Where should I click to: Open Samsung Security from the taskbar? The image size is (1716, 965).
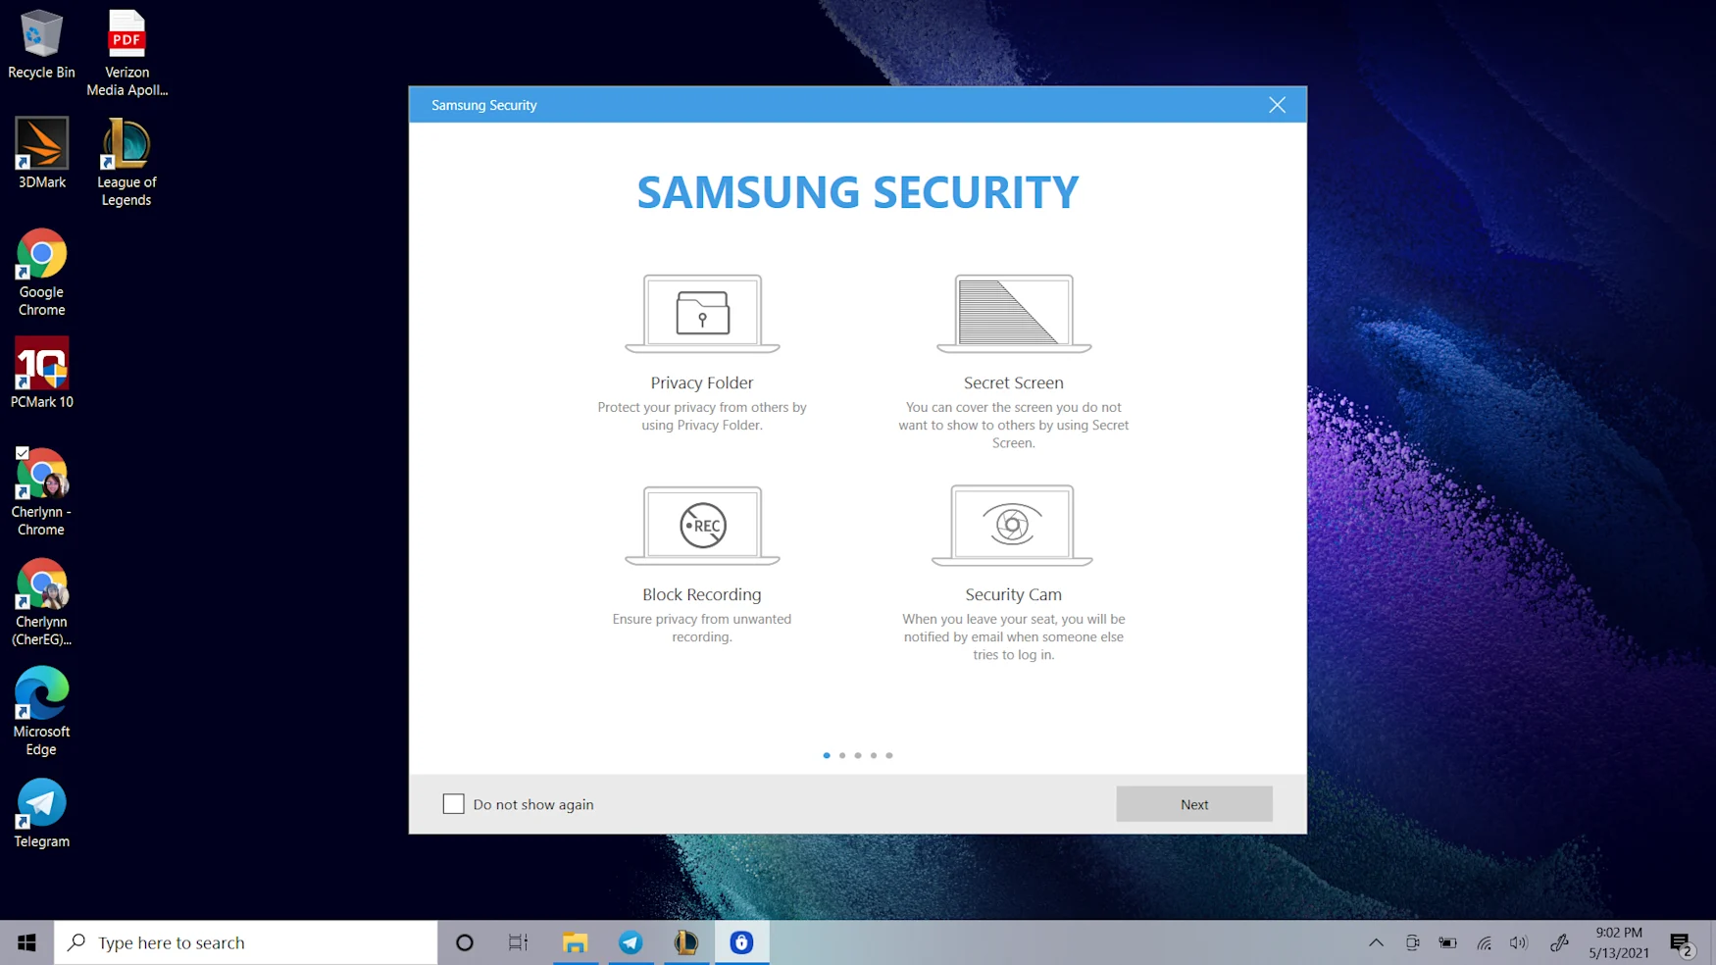[x=741, y=942]
